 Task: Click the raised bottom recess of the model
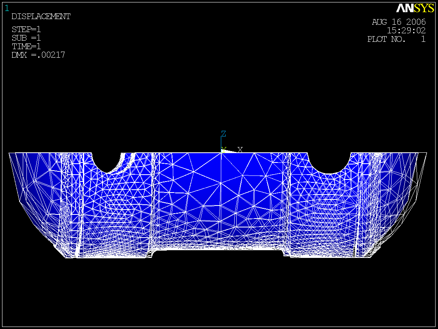pyautogui.click(x=220, y=249)
